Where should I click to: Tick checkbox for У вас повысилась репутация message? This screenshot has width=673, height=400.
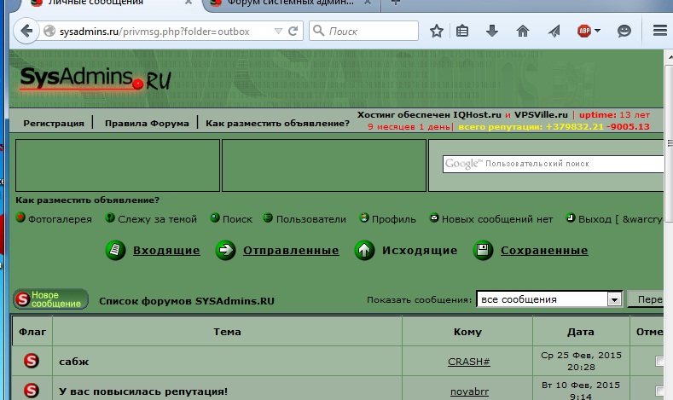coord(660,391)
